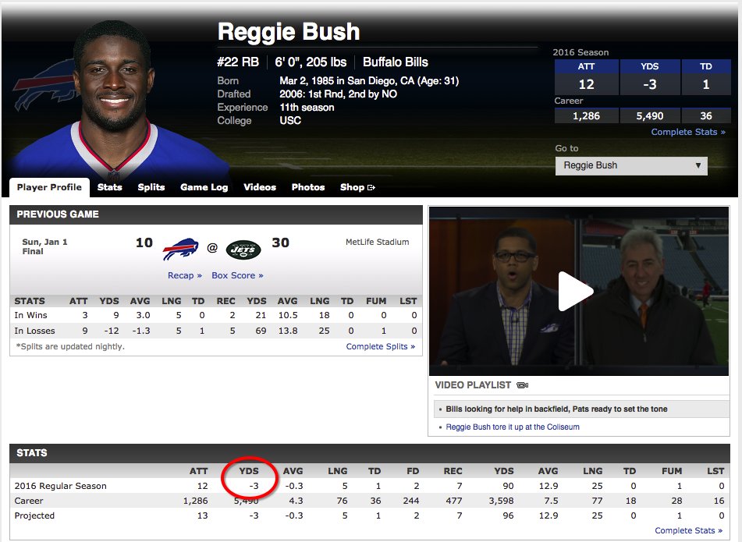The height and width of the screenshot is (542, 742).
Task: Click the '11th season' experience text
Action: coord(307,108)
